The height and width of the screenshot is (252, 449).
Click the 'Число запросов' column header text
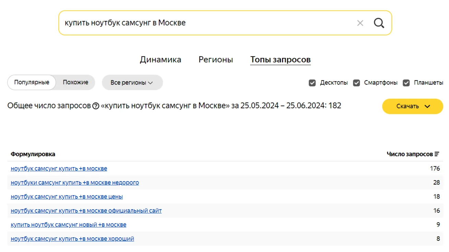(x=410, y=154)
